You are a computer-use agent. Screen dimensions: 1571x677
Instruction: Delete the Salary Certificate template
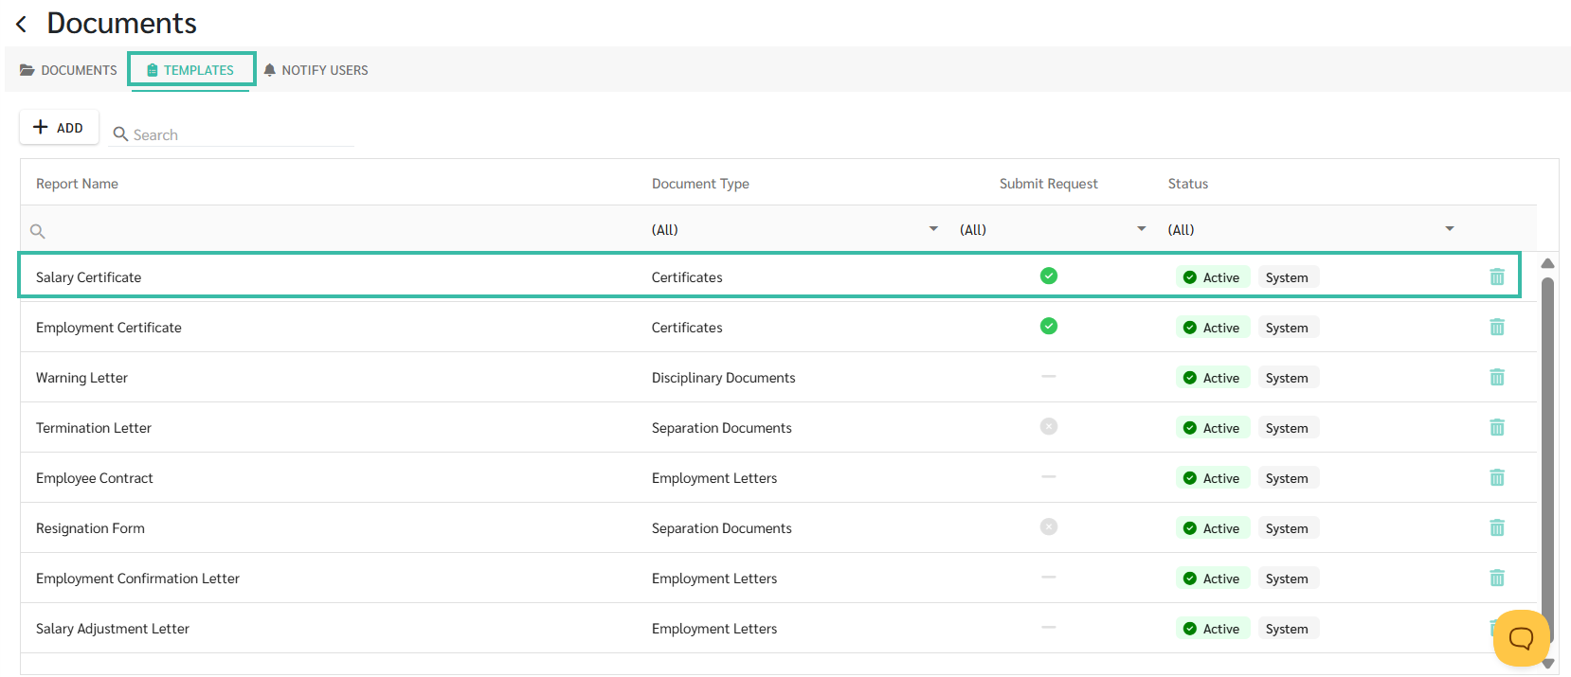pos(1497,276)
